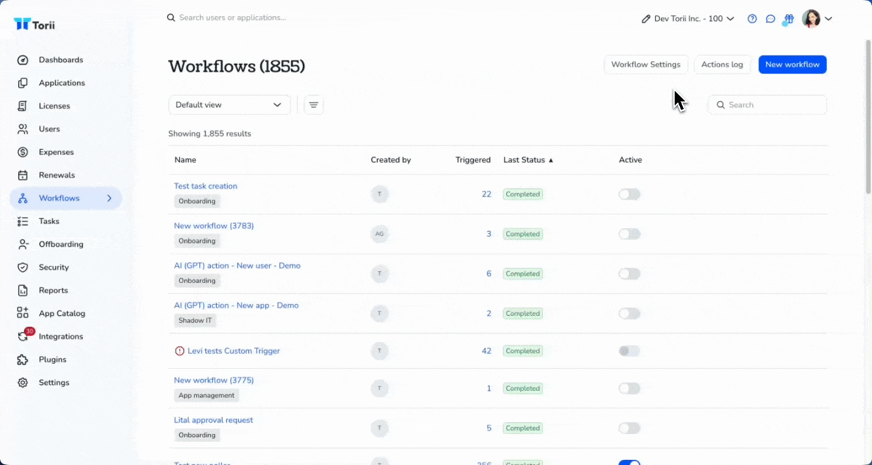This screenshot has width=872, height=465.
Task: Focus the Search users or applications box
Action: 232,17
